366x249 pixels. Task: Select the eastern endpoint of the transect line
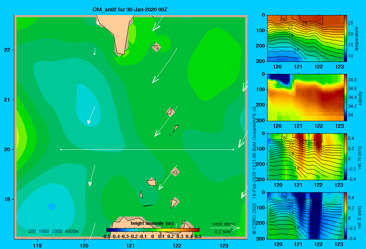234,149
